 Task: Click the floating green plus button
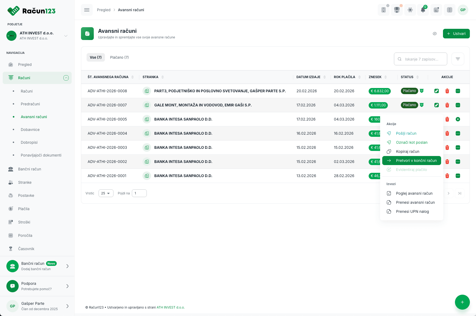462,302
